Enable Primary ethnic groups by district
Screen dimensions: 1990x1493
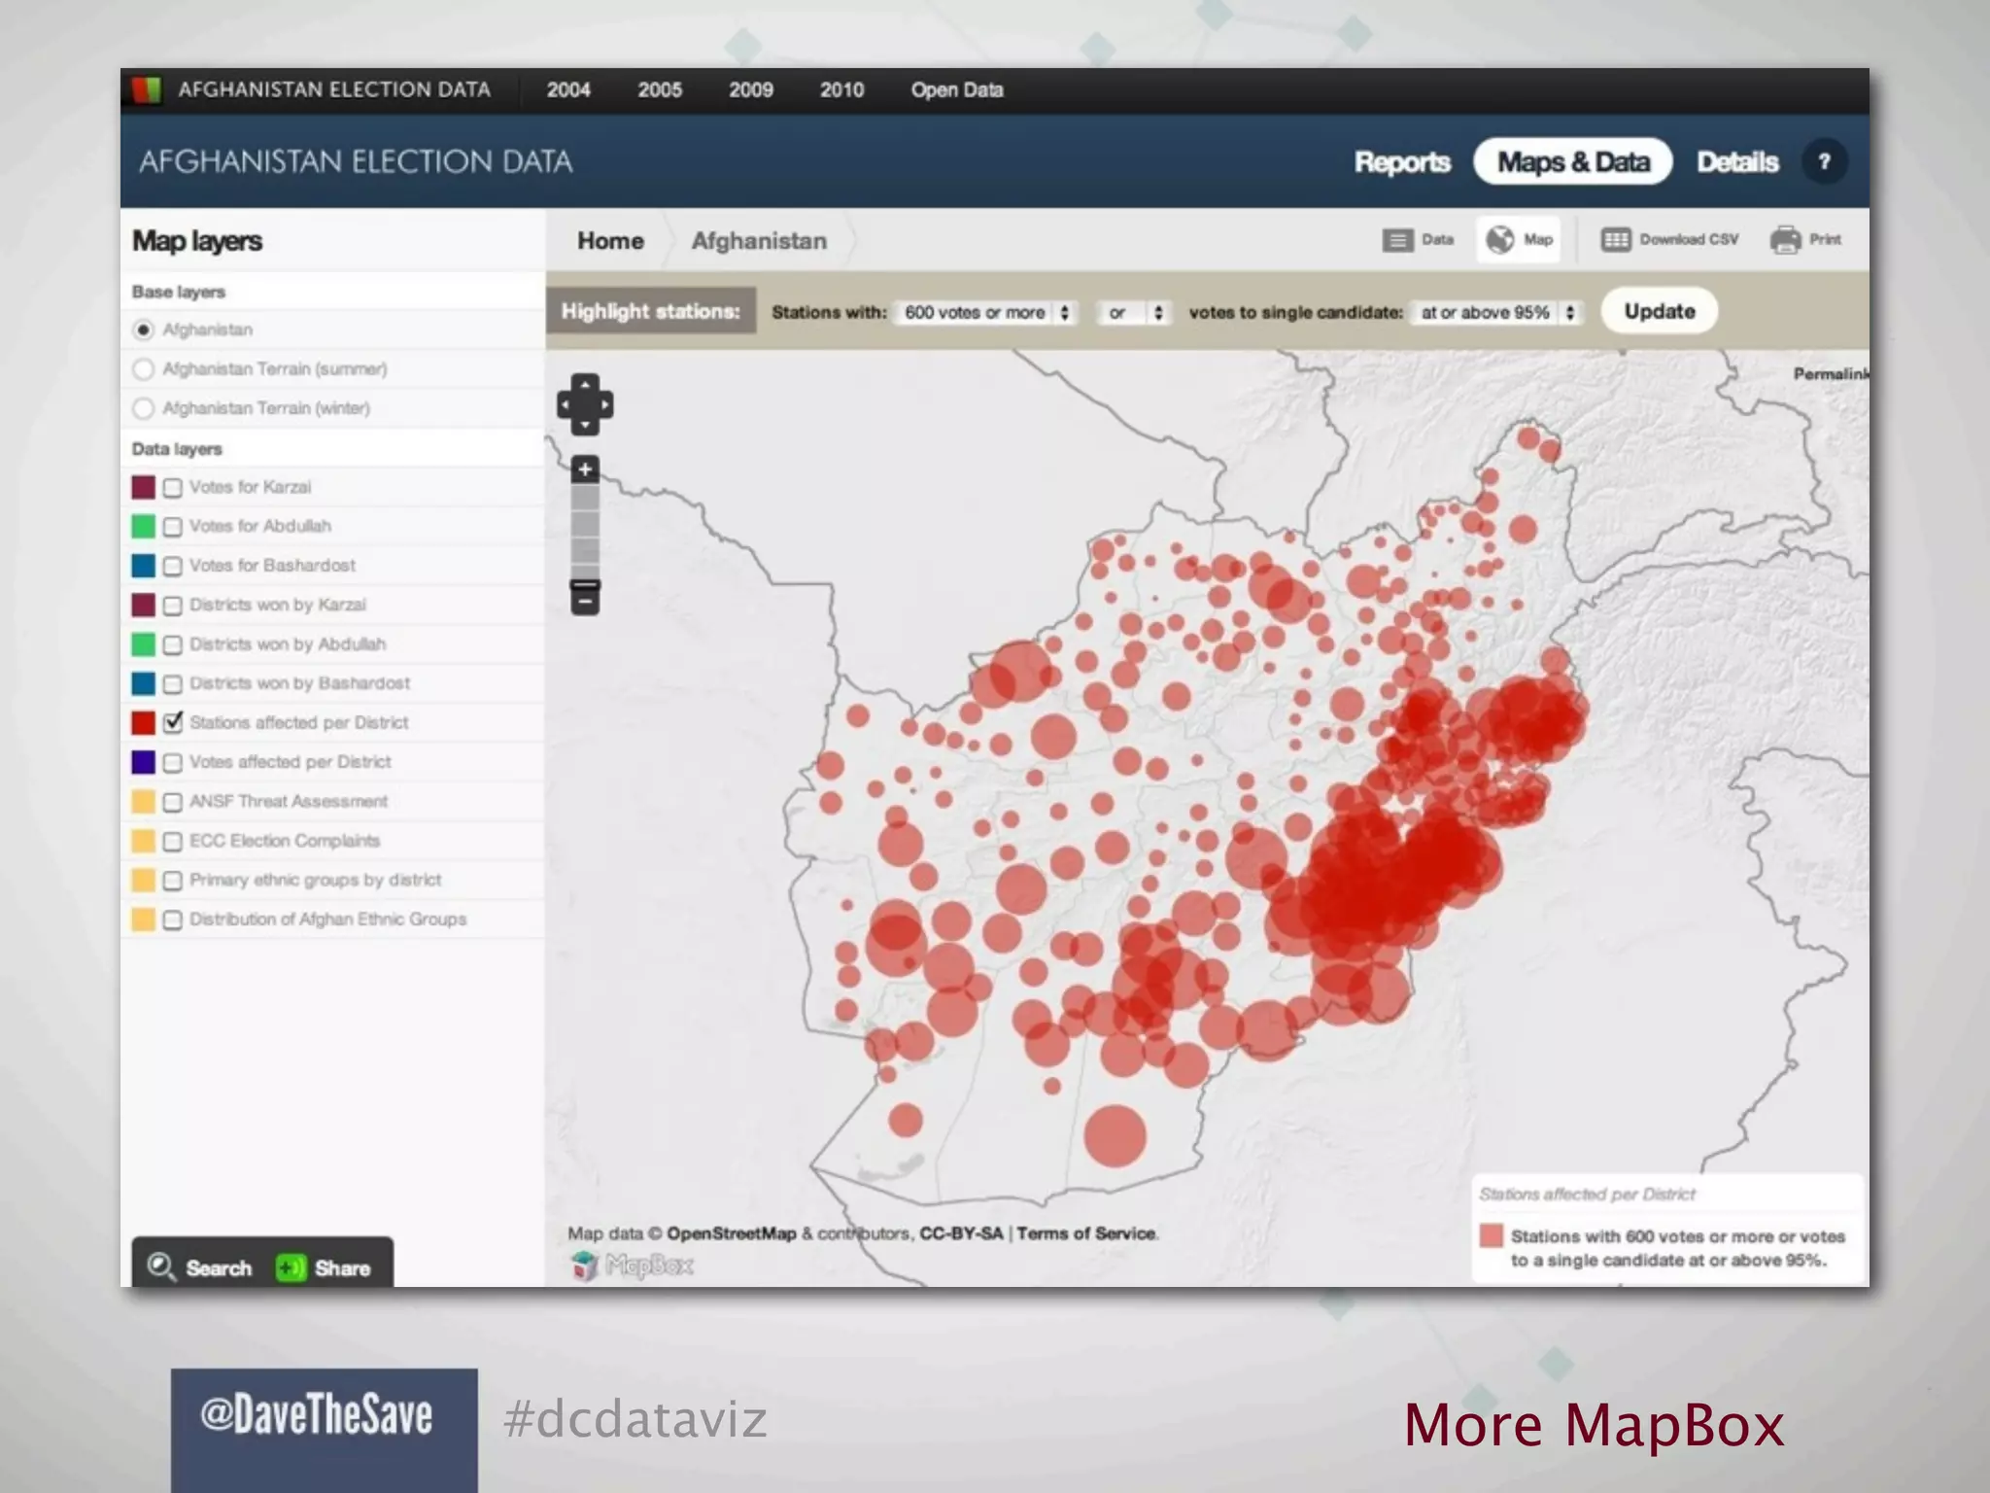point(173,881)
